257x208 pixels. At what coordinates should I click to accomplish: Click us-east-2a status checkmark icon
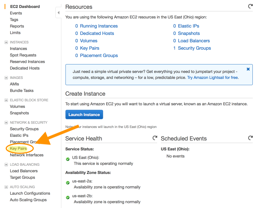(68, 183)
